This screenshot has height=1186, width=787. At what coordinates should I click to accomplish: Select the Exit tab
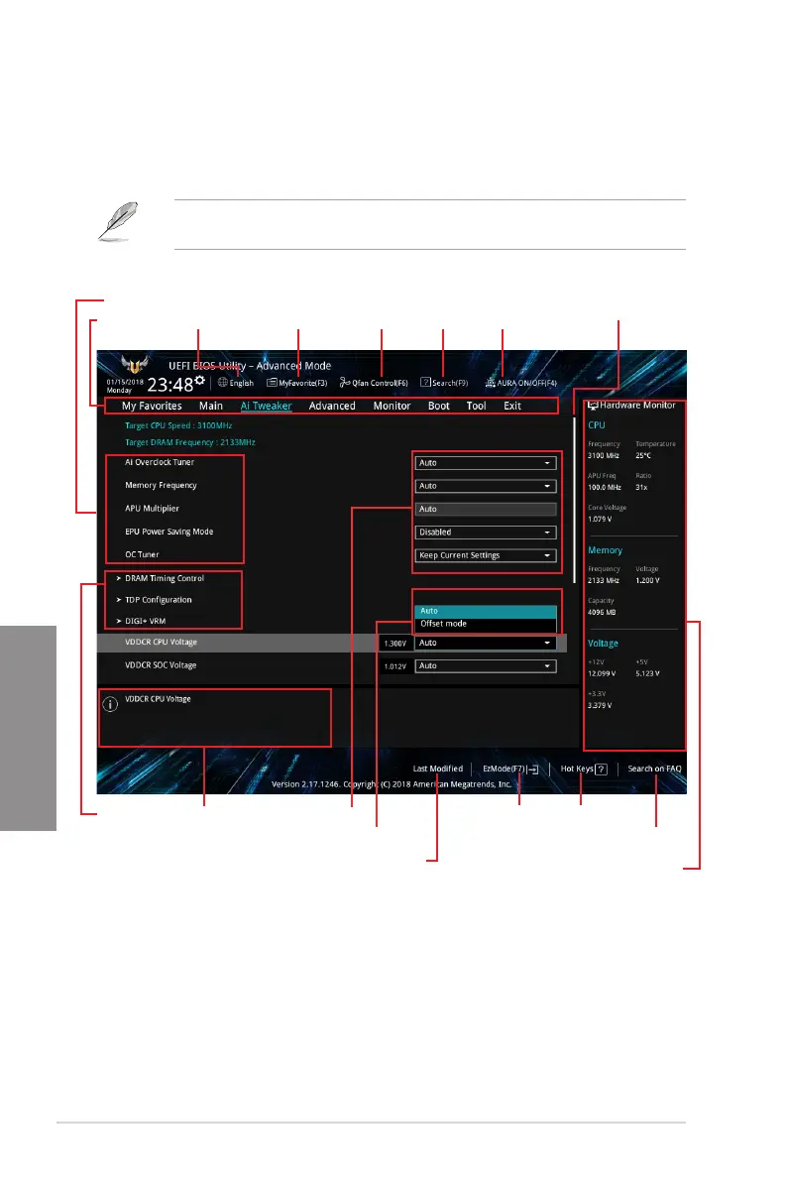512,407
